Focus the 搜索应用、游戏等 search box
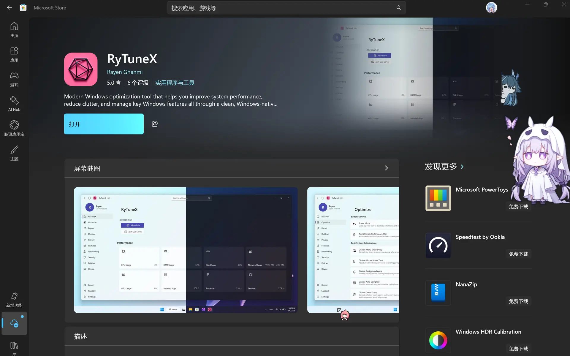 [286, 8]
